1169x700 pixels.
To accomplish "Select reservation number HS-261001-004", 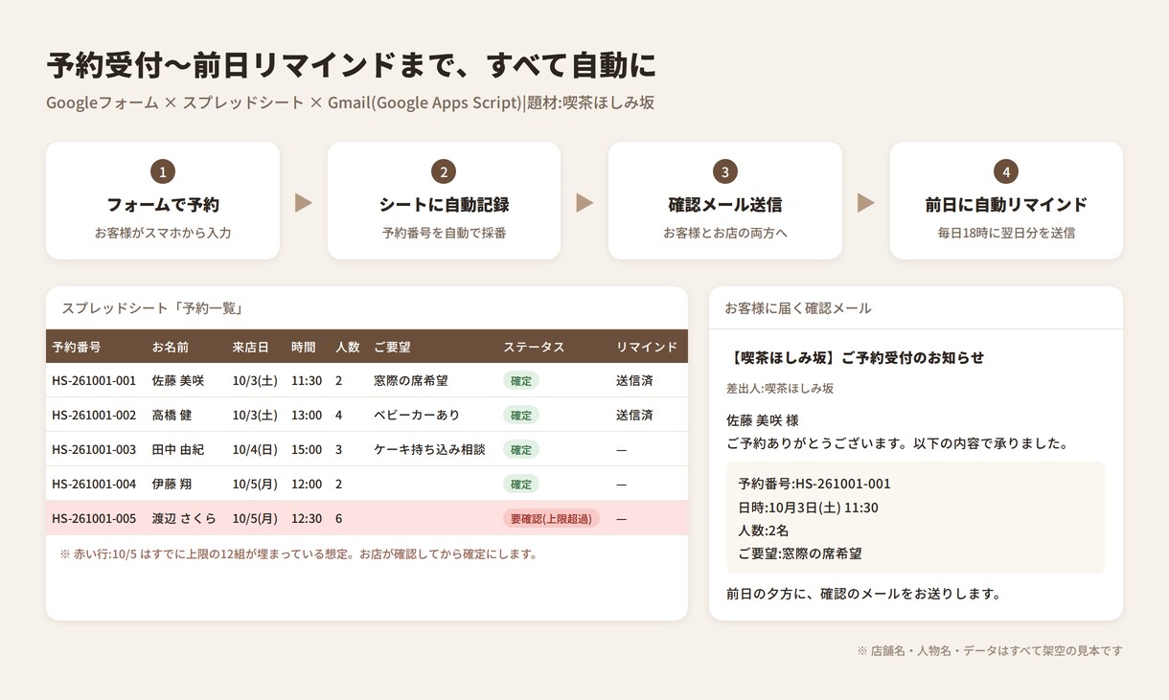I will pos(94,484).
